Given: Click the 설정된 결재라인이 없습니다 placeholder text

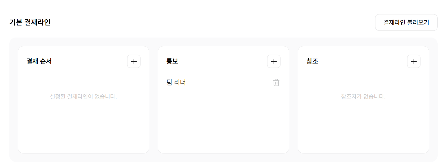Looking at the screenshot, I should 83,97.
